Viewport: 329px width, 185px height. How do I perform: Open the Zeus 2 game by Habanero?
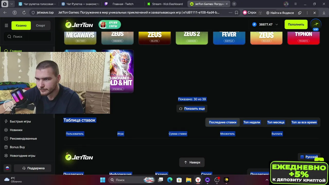192,38
